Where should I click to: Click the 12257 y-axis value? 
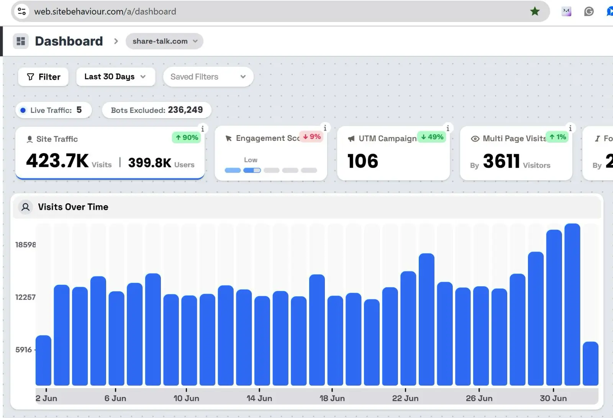click(25, 297)
